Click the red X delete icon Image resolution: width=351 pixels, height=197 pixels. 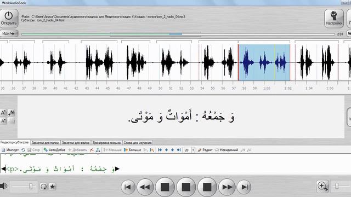point(92,150)
